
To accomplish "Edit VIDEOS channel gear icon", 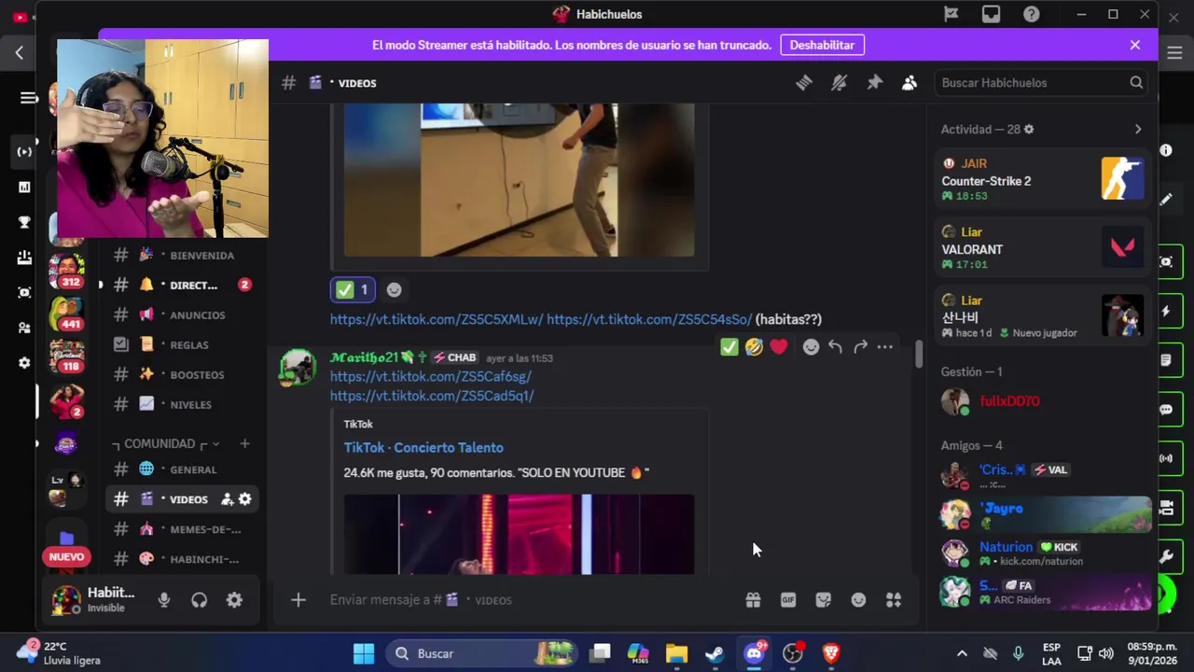I will point(244,499).
